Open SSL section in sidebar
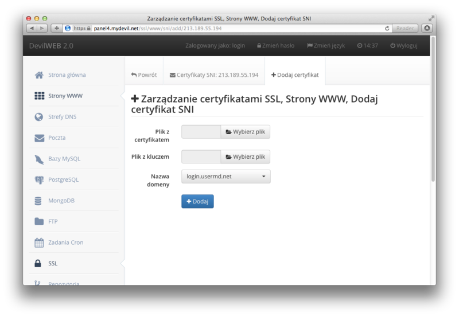 click(74, 264)
